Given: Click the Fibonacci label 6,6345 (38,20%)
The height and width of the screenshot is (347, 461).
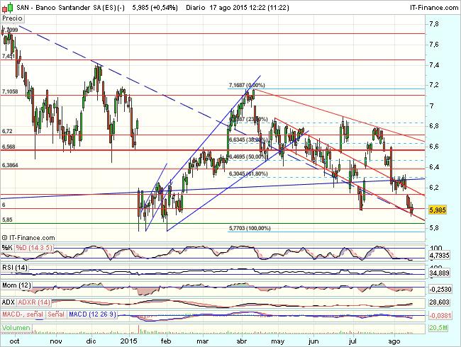Looking at the screenshot, I should click(x=249, y=140).
